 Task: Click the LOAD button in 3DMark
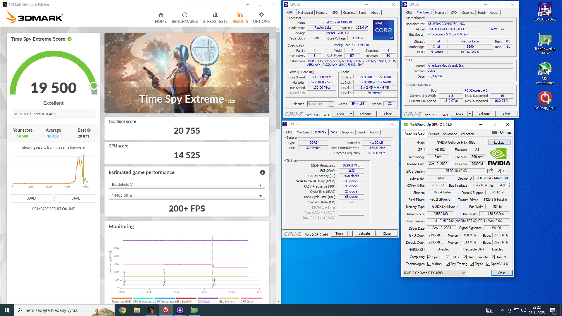point(31,198)
